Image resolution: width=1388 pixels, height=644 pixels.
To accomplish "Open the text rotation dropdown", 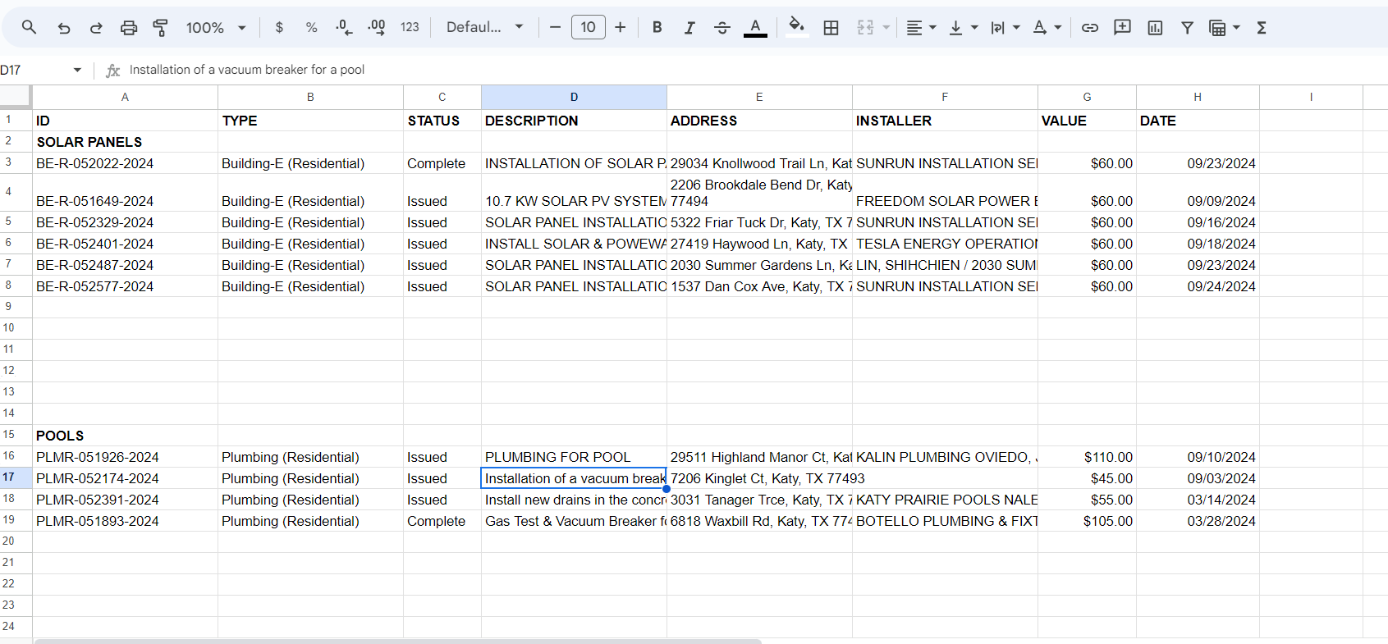I will point(1047,27).
